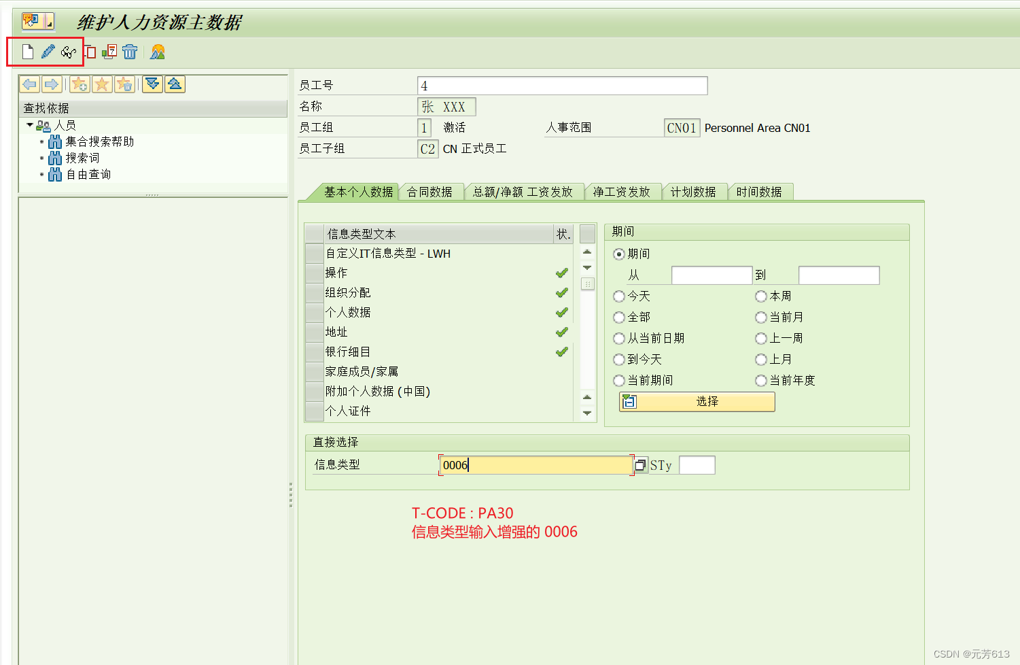
Task: Click the infotype list configuration button
Action: pos(588,234)
